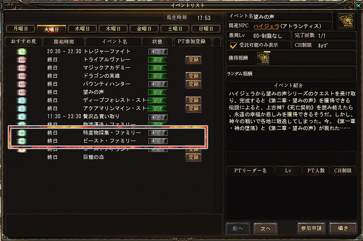Click the badge icon on 贅沢品買い取り row
This screenshot has height=241, width=363.
point(22,117)
